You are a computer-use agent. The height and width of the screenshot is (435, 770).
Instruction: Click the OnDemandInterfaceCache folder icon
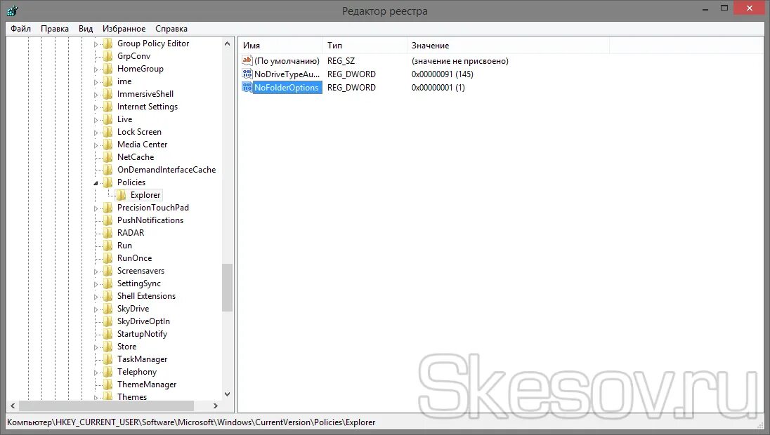(x=107, y=170)
